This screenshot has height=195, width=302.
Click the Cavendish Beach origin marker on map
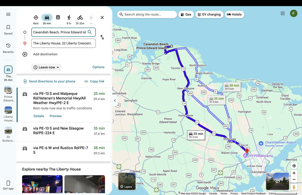click(x=171, y=46)
